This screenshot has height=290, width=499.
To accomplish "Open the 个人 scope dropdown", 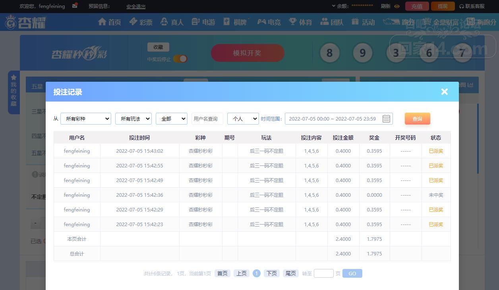I will coord(243,119).
